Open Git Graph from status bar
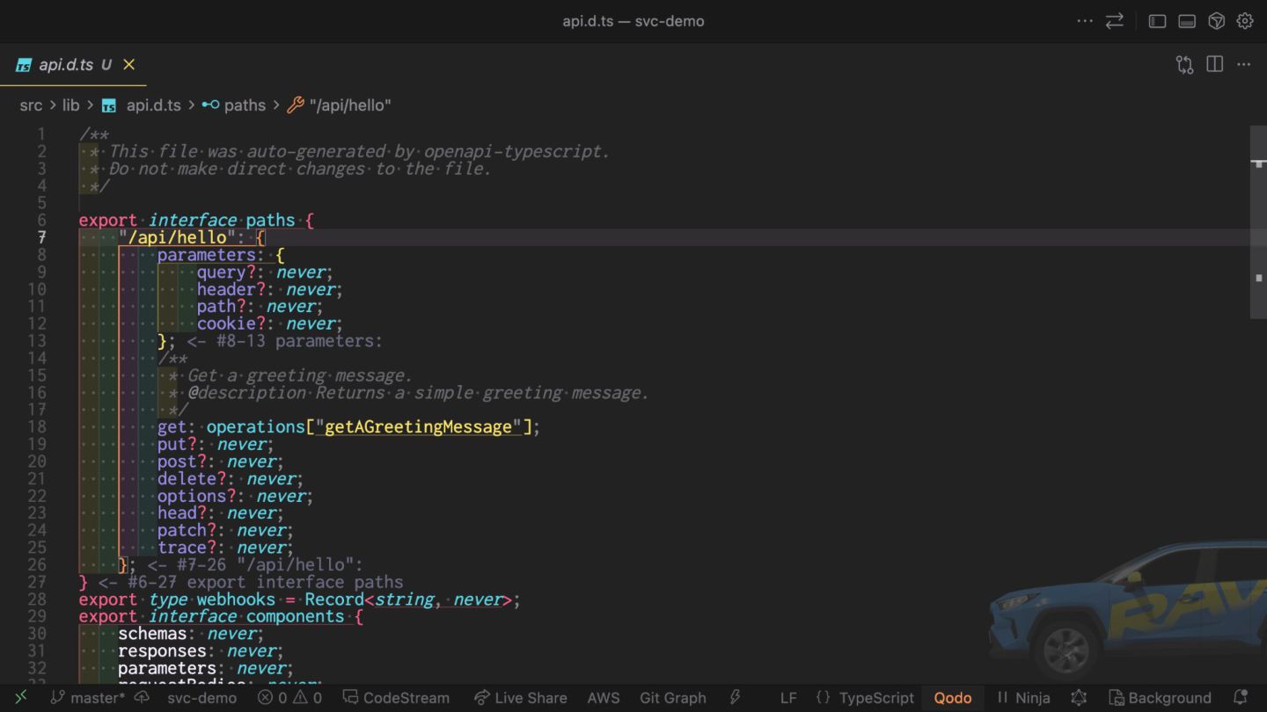Image resolution: width=1267 pixels, height=712 pixels. [x=672, y=698]
